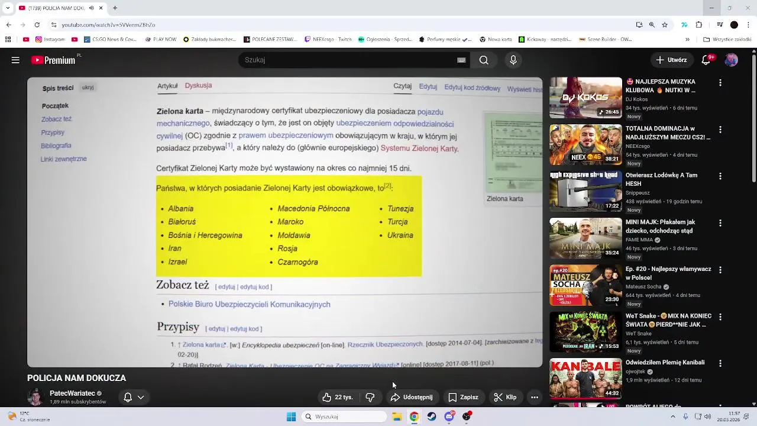Mute the tab via speaker icon
The height and width of the screenshot is (426, 757).
pos(92,8)
